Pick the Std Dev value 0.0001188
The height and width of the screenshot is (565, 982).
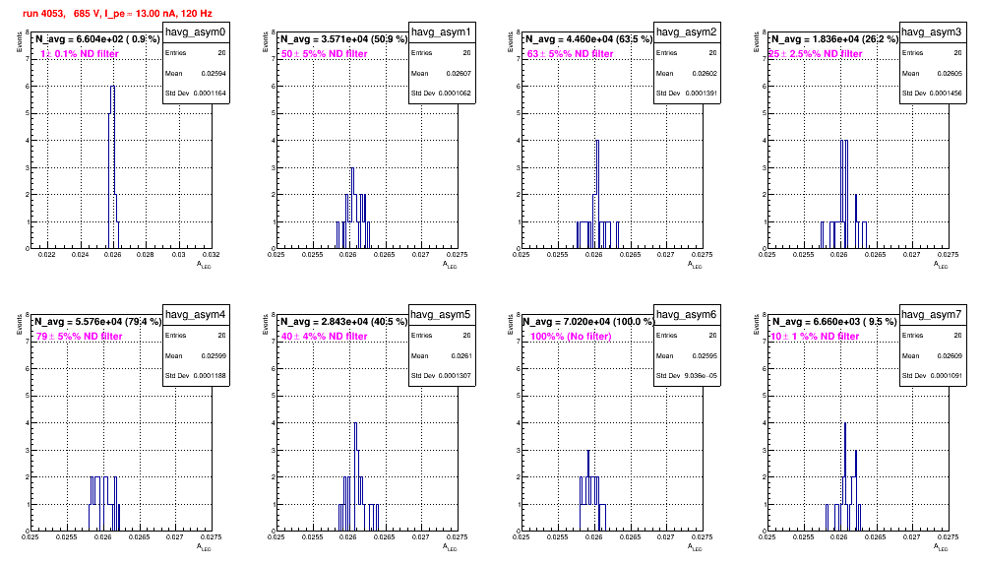point(210,376)
